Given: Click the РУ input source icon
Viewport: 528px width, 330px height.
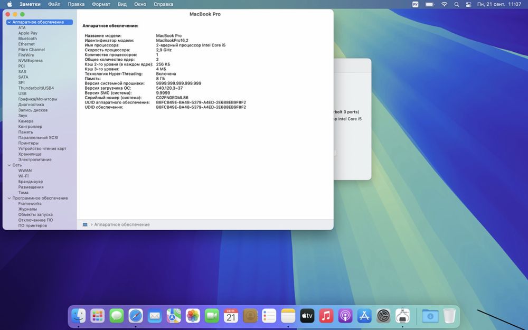Looking at the screenshot, I should (x=415, y=4).
